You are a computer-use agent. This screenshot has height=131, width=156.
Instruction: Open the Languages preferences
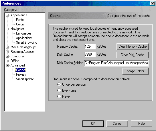[24, 33]
